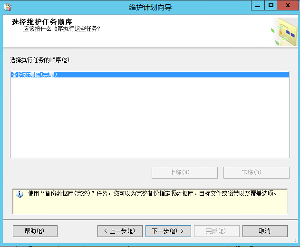Click the 完成(F) finish button

tap(216, 231)
